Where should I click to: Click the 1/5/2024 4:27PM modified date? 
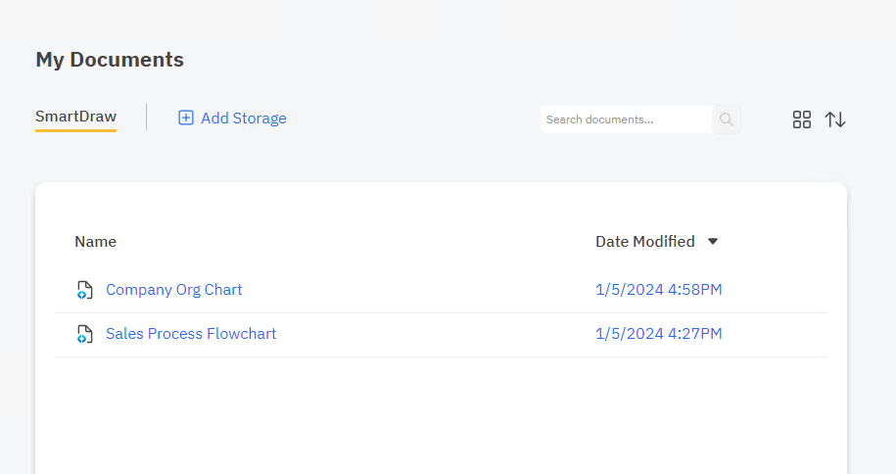point(658,334)
